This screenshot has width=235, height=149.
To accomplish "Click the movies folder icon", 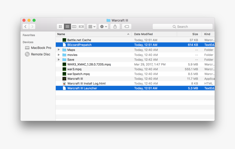I will [x=64, y=55].
